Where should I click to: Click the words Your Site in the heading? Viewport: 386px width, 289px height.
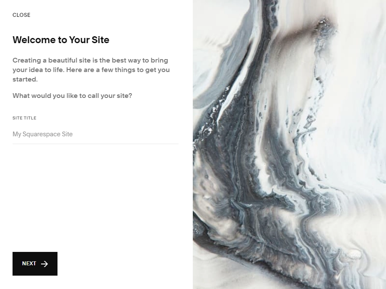89,40
